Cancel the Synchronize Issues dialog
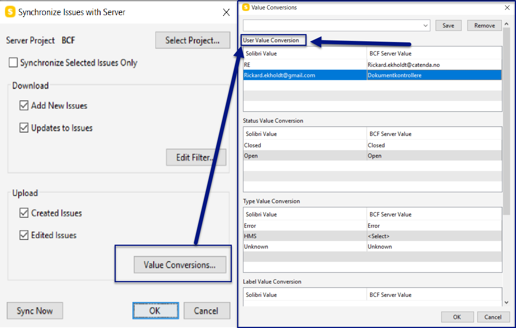516x328 pixels. (207, 311)
